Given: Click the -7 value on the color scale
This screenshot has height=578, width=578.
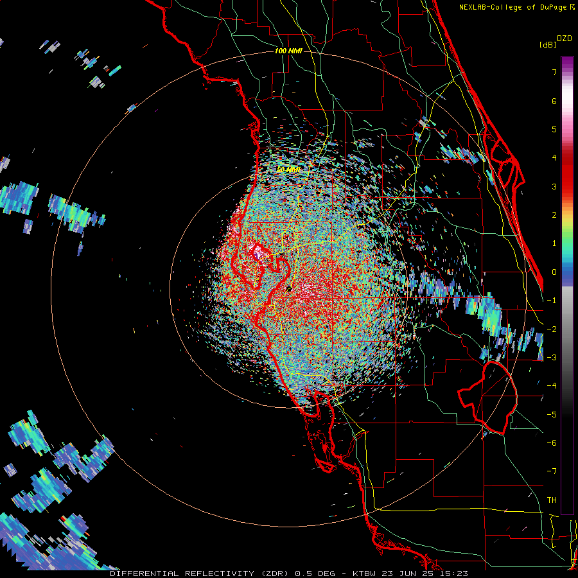Looking at the screenshot, I should [552, 471].
